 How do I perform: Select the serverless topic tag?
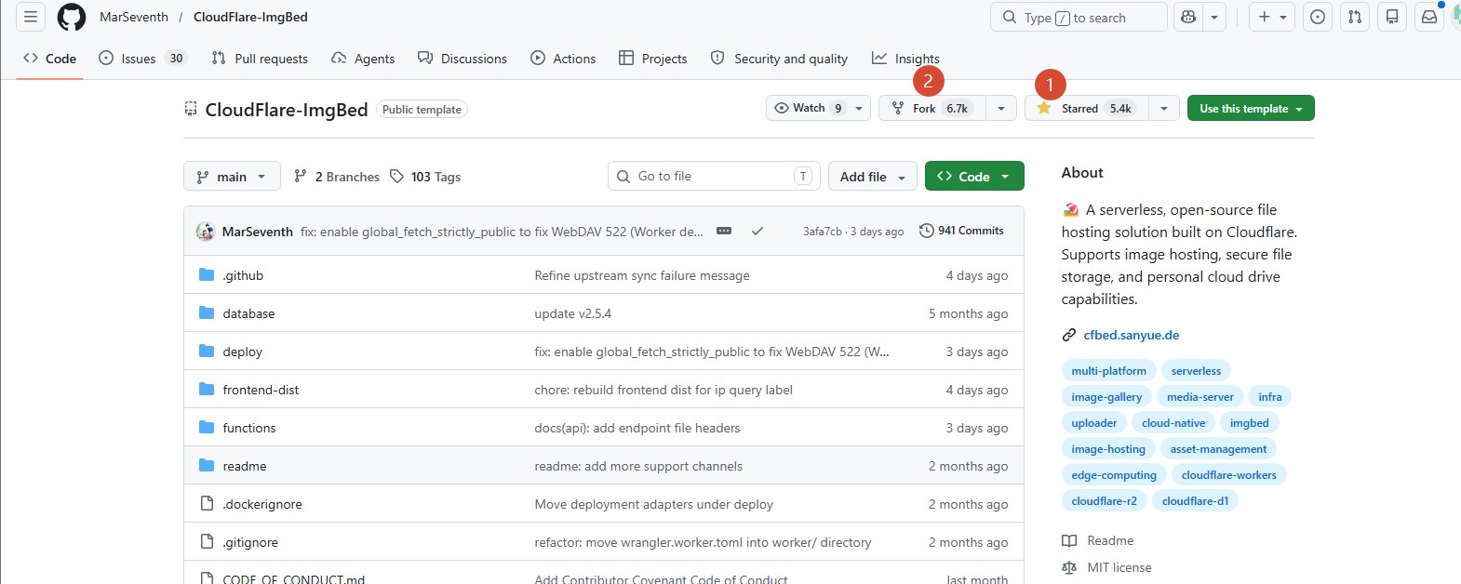point(1196,370)
